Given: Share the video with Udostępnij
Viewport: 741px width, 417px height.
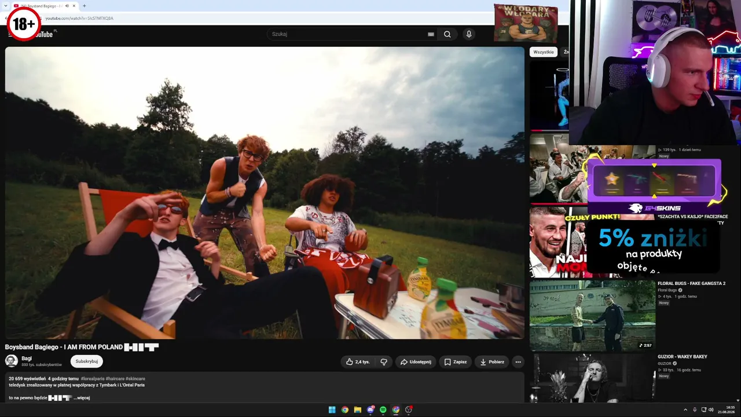Looking at the screenshot, I should pyautogui.click(x=416, y=362).
